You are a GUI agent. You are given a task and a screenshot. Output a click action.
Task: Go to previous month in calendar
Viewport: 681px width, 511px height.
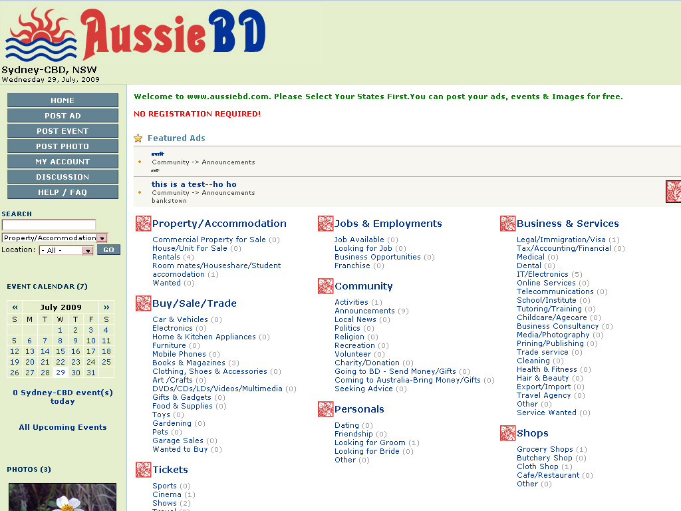[15, 307]
